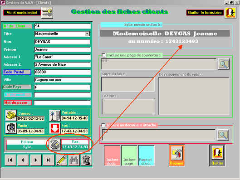Screen dimensions: 240x180
Task: Click the red down-arrow Fax icon
Action: [55, 128]
